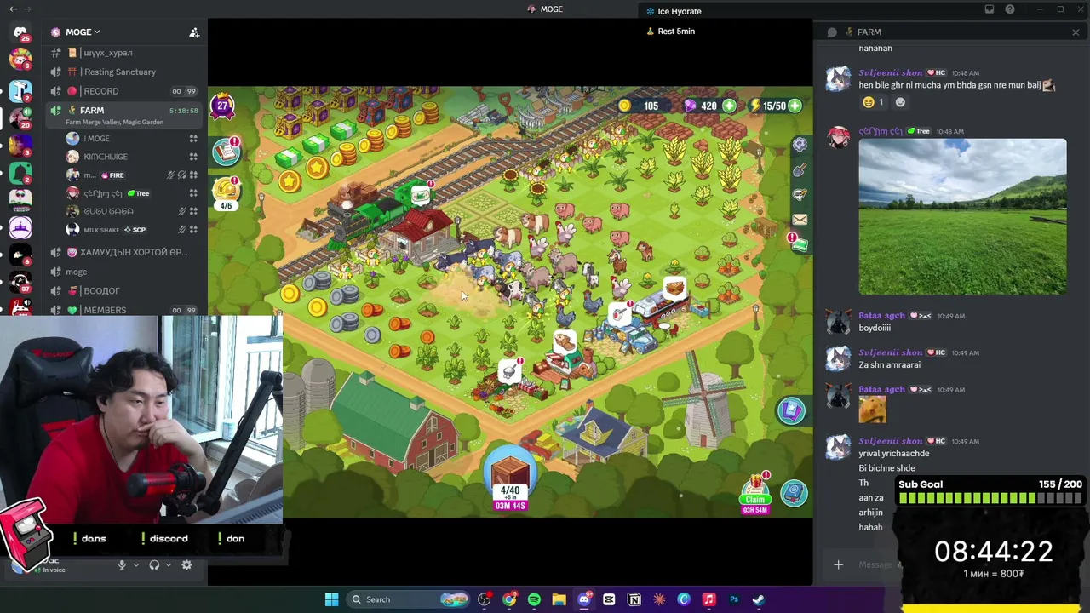Toggle headphone deafen in Discord user panel

click(154, 565)
